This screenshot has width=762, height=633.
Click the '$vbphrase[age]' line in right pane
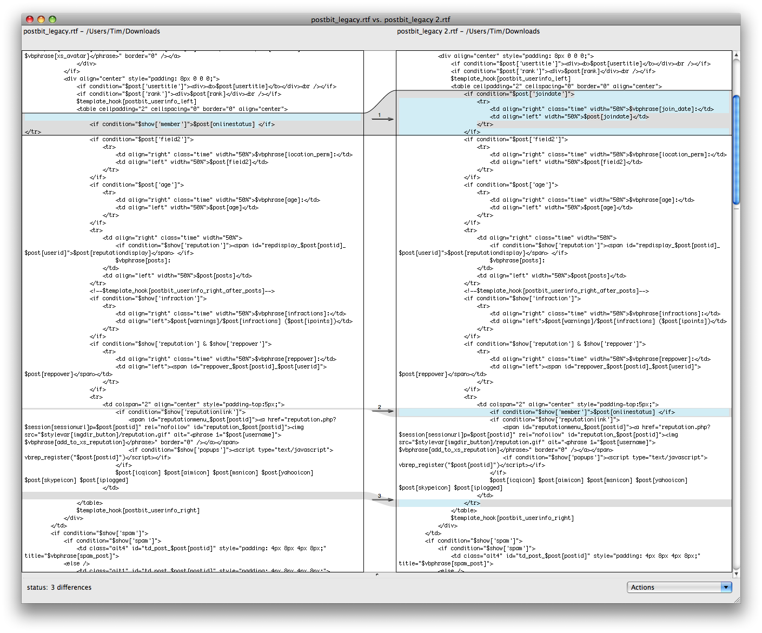[592, 200]
